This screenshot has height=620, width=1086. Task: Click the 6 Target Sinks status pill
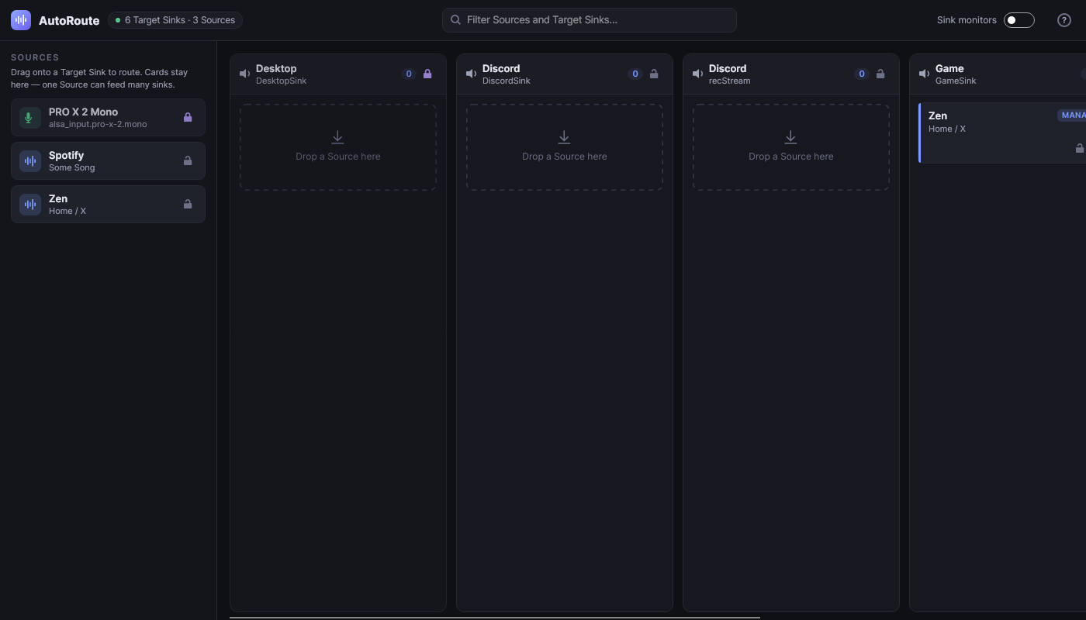point(175,20)
